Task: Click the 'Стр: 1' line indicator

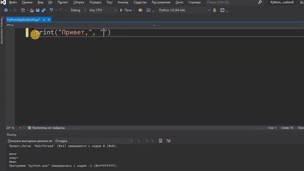Action: tap(272, 128)
